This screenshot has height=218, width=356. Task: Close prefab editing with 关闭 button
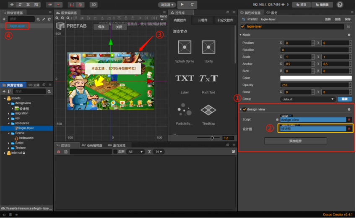click(119, 27)
